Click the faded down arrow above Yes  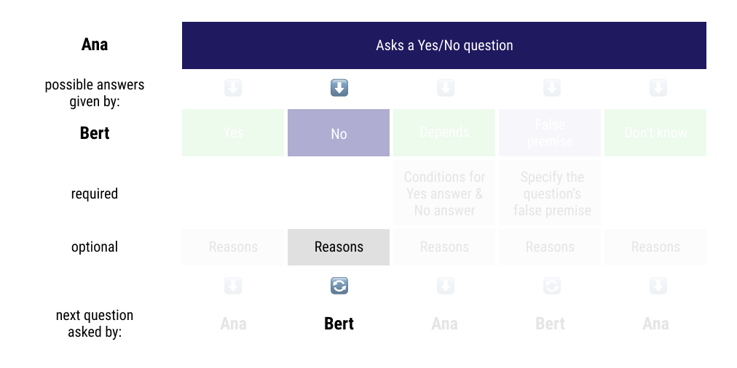click(x=232, y=88)
